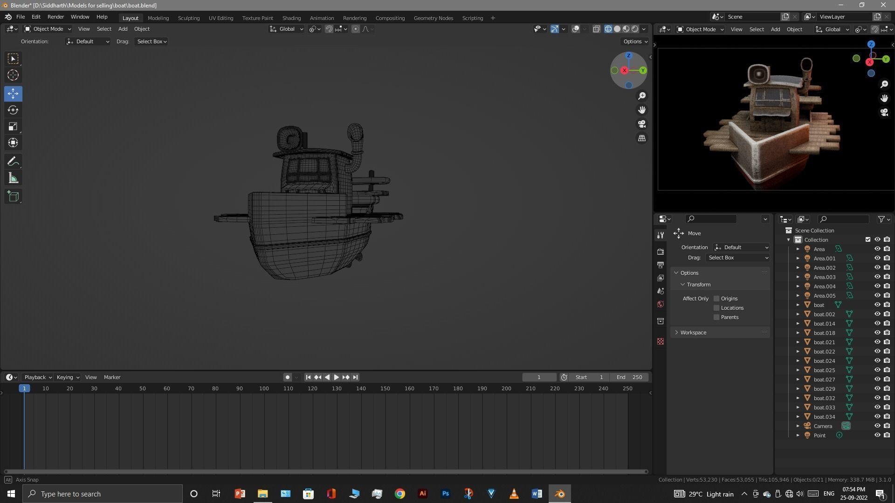
Task: Toggle Collection exclude checkbox in outliner
Action: coord(867,240)
